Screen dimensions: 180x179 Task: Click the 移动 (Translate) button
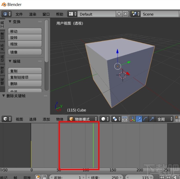25,31
